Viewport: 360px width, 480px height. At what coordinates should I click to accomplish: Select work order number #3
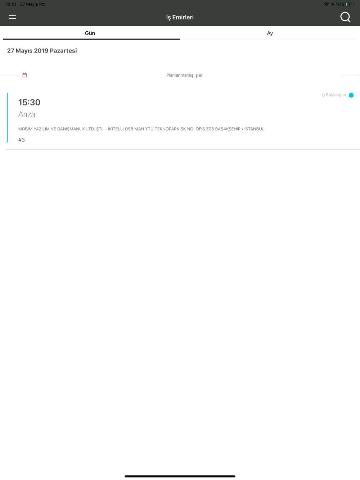(x=22, y=140)
